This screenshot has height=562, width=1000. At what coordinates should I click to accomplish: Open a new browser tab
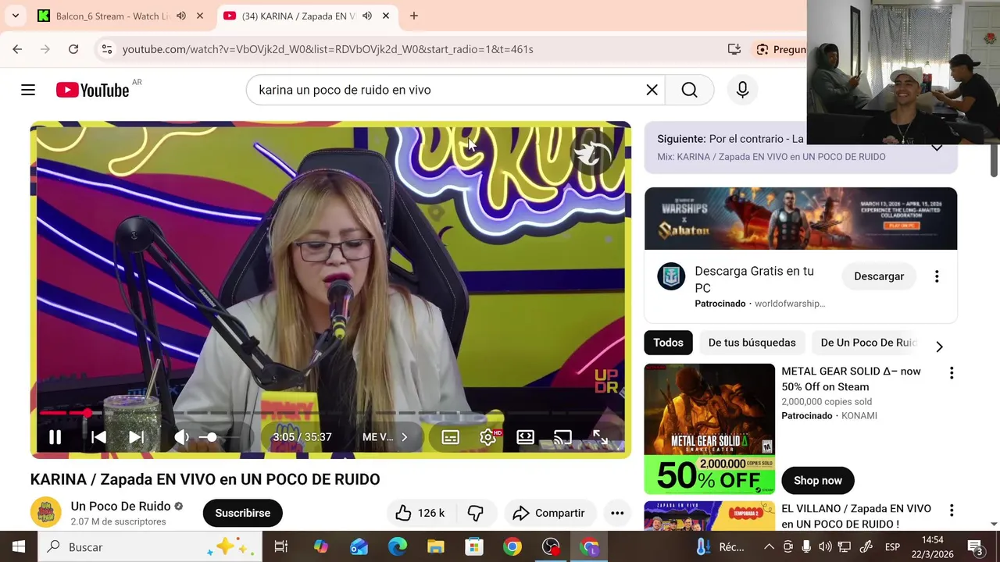(414, 16)
